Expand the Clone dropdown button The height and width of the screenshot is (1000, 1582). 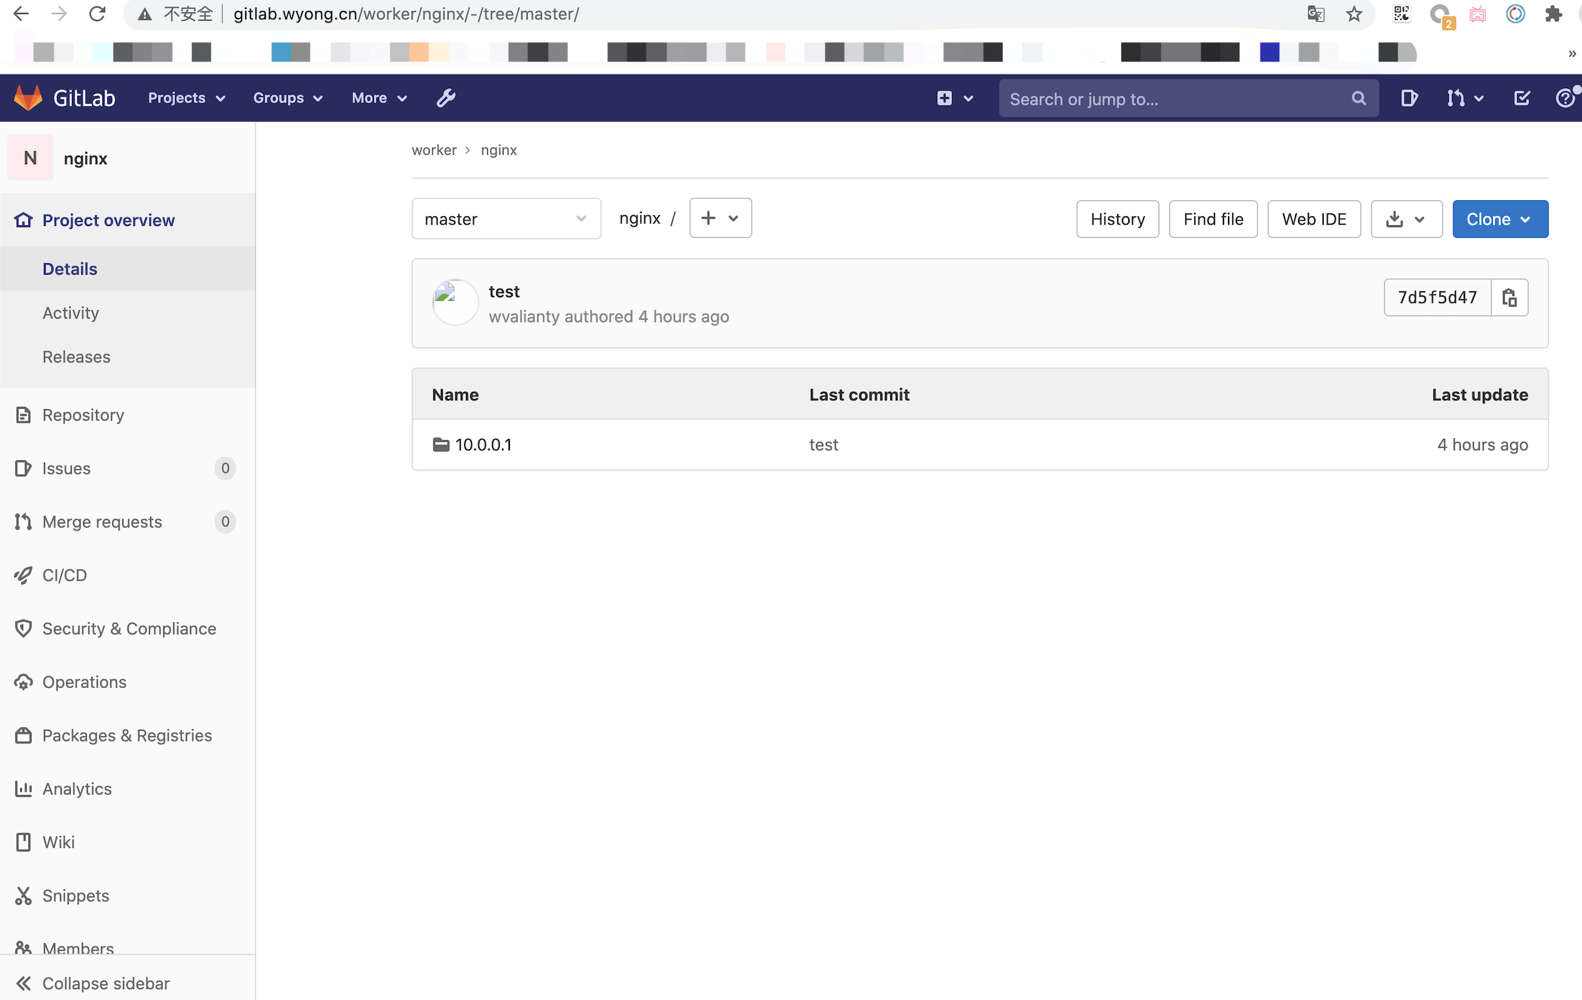pyautogui.click(x=1528, y=219)
